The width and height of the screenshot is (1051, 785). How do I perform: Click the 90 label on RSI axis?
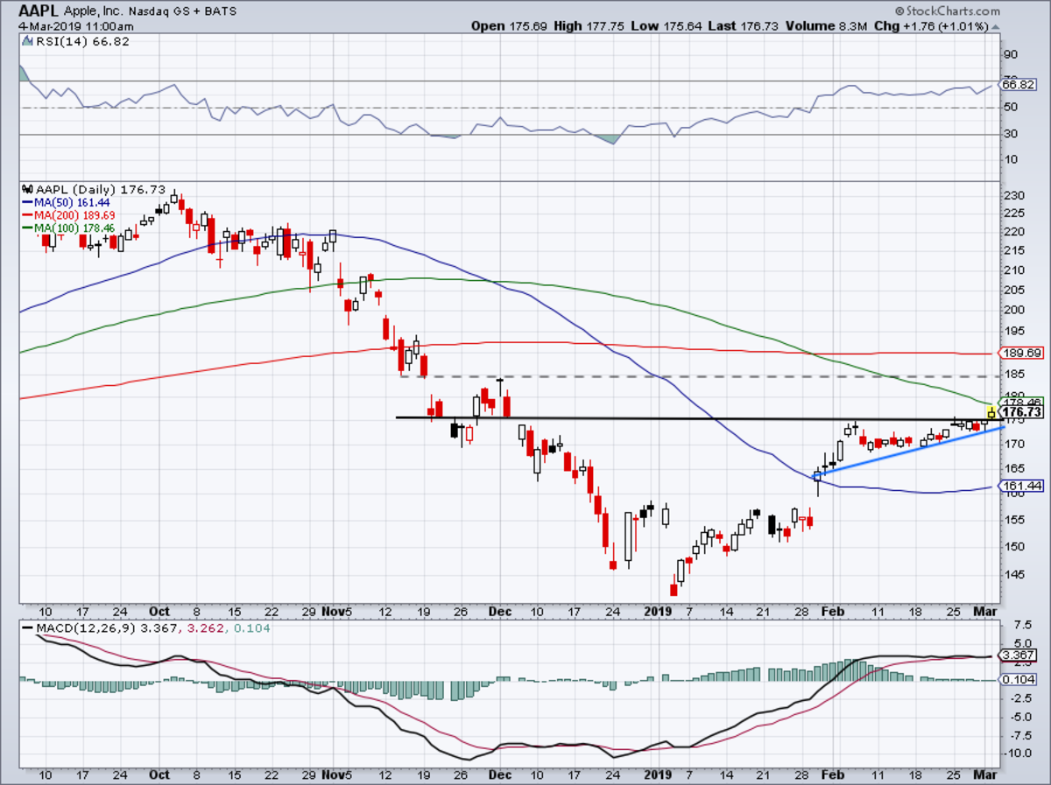tap(1012, 53)
